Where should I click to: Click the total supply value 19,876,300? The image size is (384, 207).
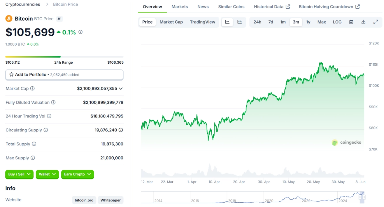tap(112, 144)
